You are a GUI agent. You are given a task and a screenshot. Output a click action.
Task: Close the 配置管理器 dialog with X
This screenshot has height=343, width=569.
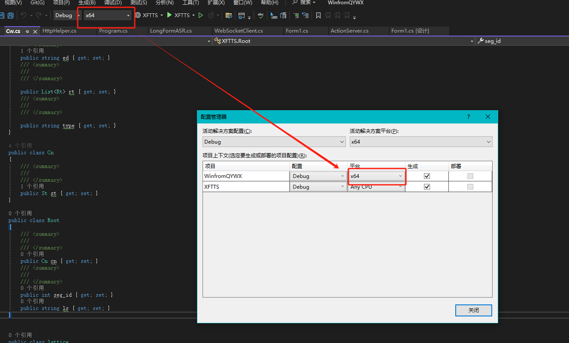point(488,117)
